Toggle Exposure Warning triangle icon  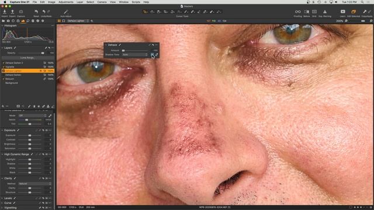[x=325, y=12]
